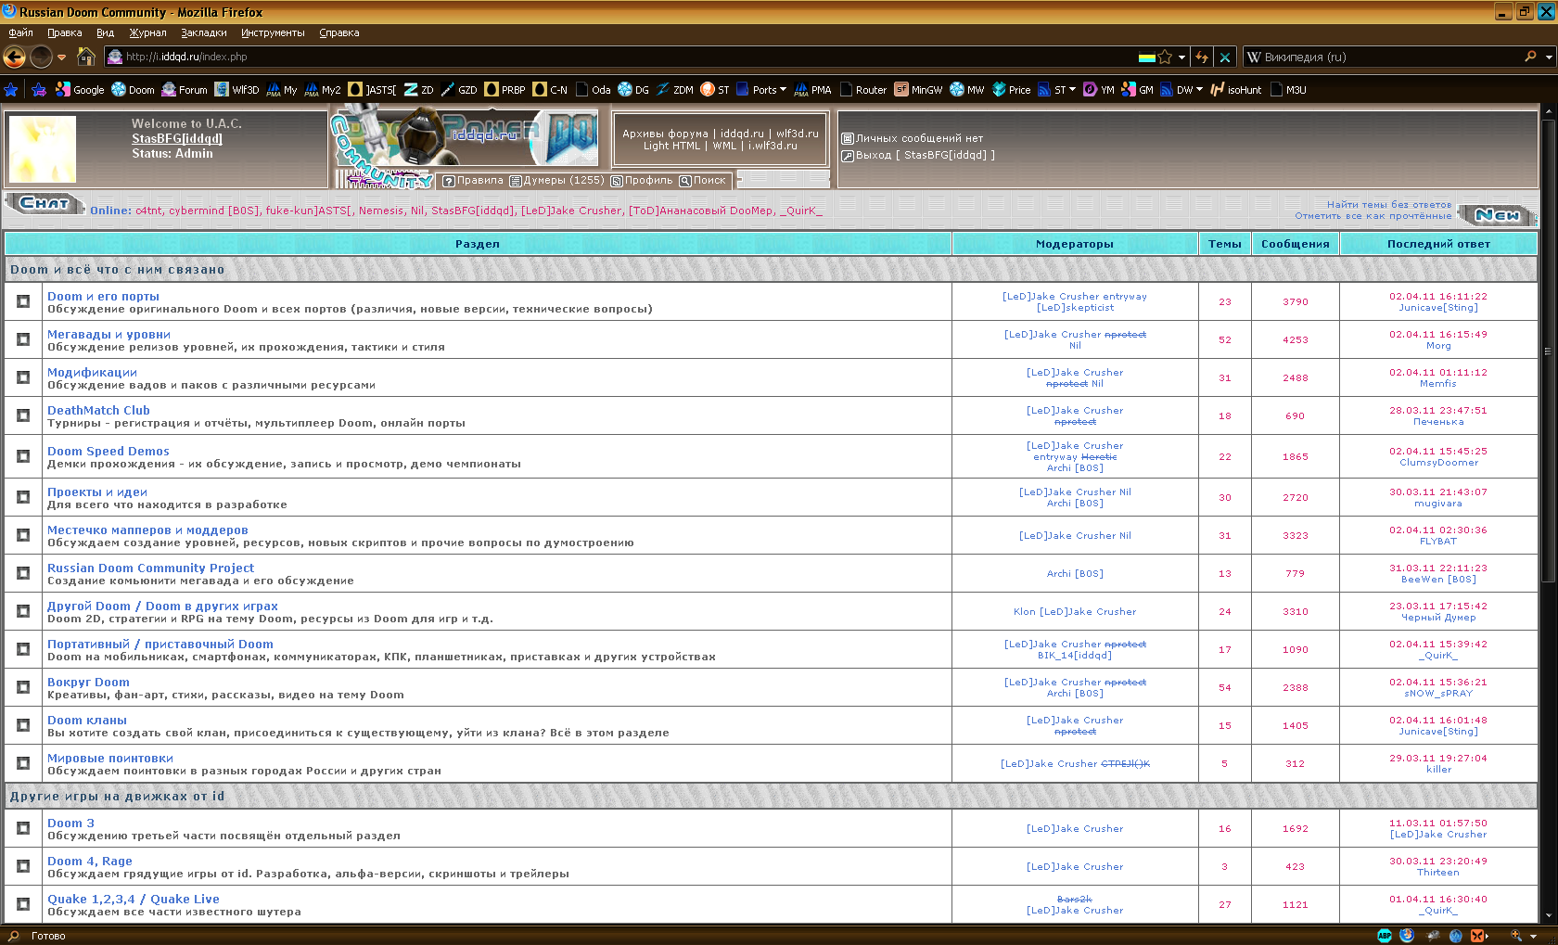Image resolution: width=1558 pixels, height=945 pixels.
Task: Click the stop loading X button
Action: tap(1225, 57)
